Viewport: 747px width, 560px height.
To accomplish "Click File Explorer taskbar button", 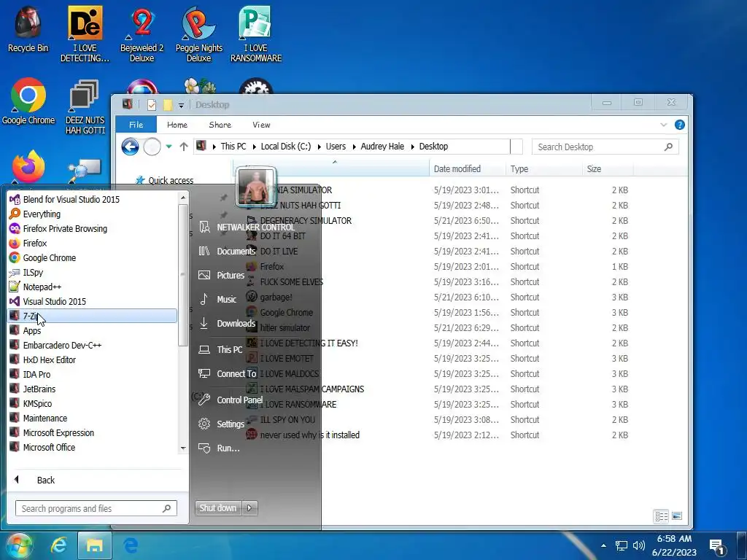I will pyautogui.click(x=94, y=545).
